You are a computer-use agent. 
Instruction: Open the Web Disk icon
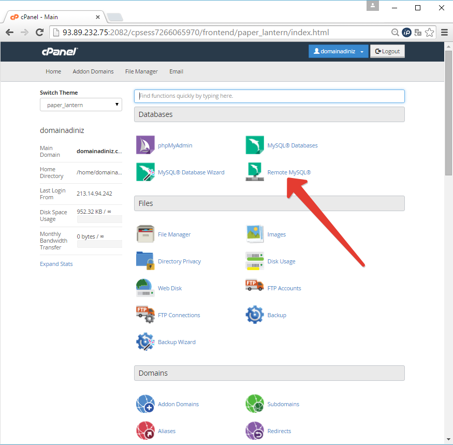145,288
